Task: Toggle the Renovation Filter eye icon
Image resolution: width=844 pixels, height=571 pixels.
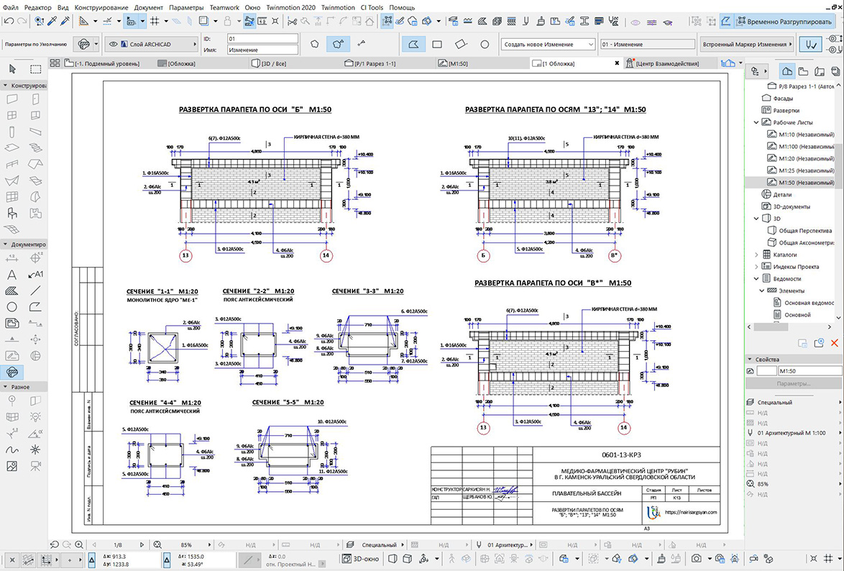Action: pos(635,22)
